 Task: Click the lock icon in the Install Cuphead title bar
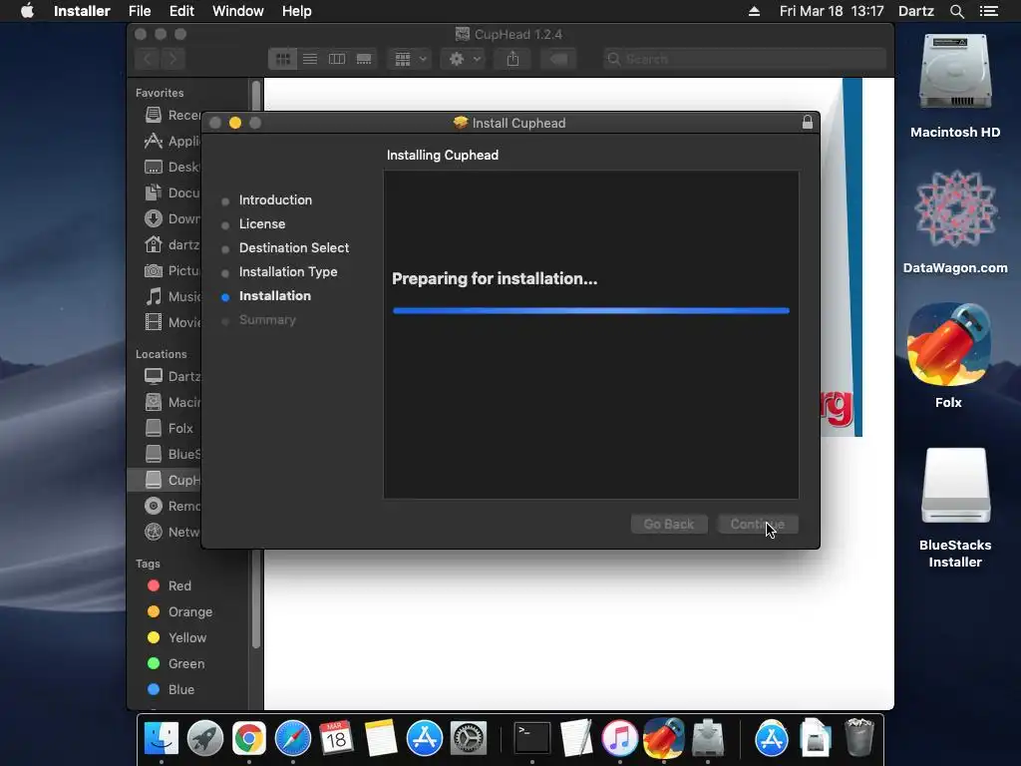click(x=808, y=123)
